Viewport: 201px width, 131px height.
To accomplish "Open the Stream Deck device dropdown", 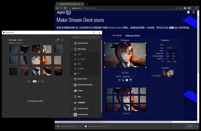I will point(17,40).
